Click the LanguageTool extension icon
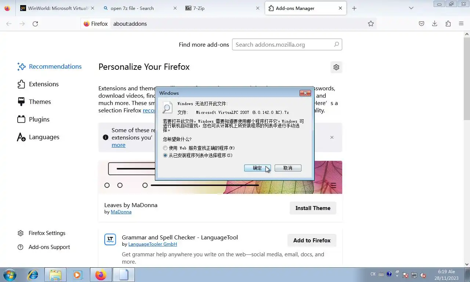 coord(110,239)
